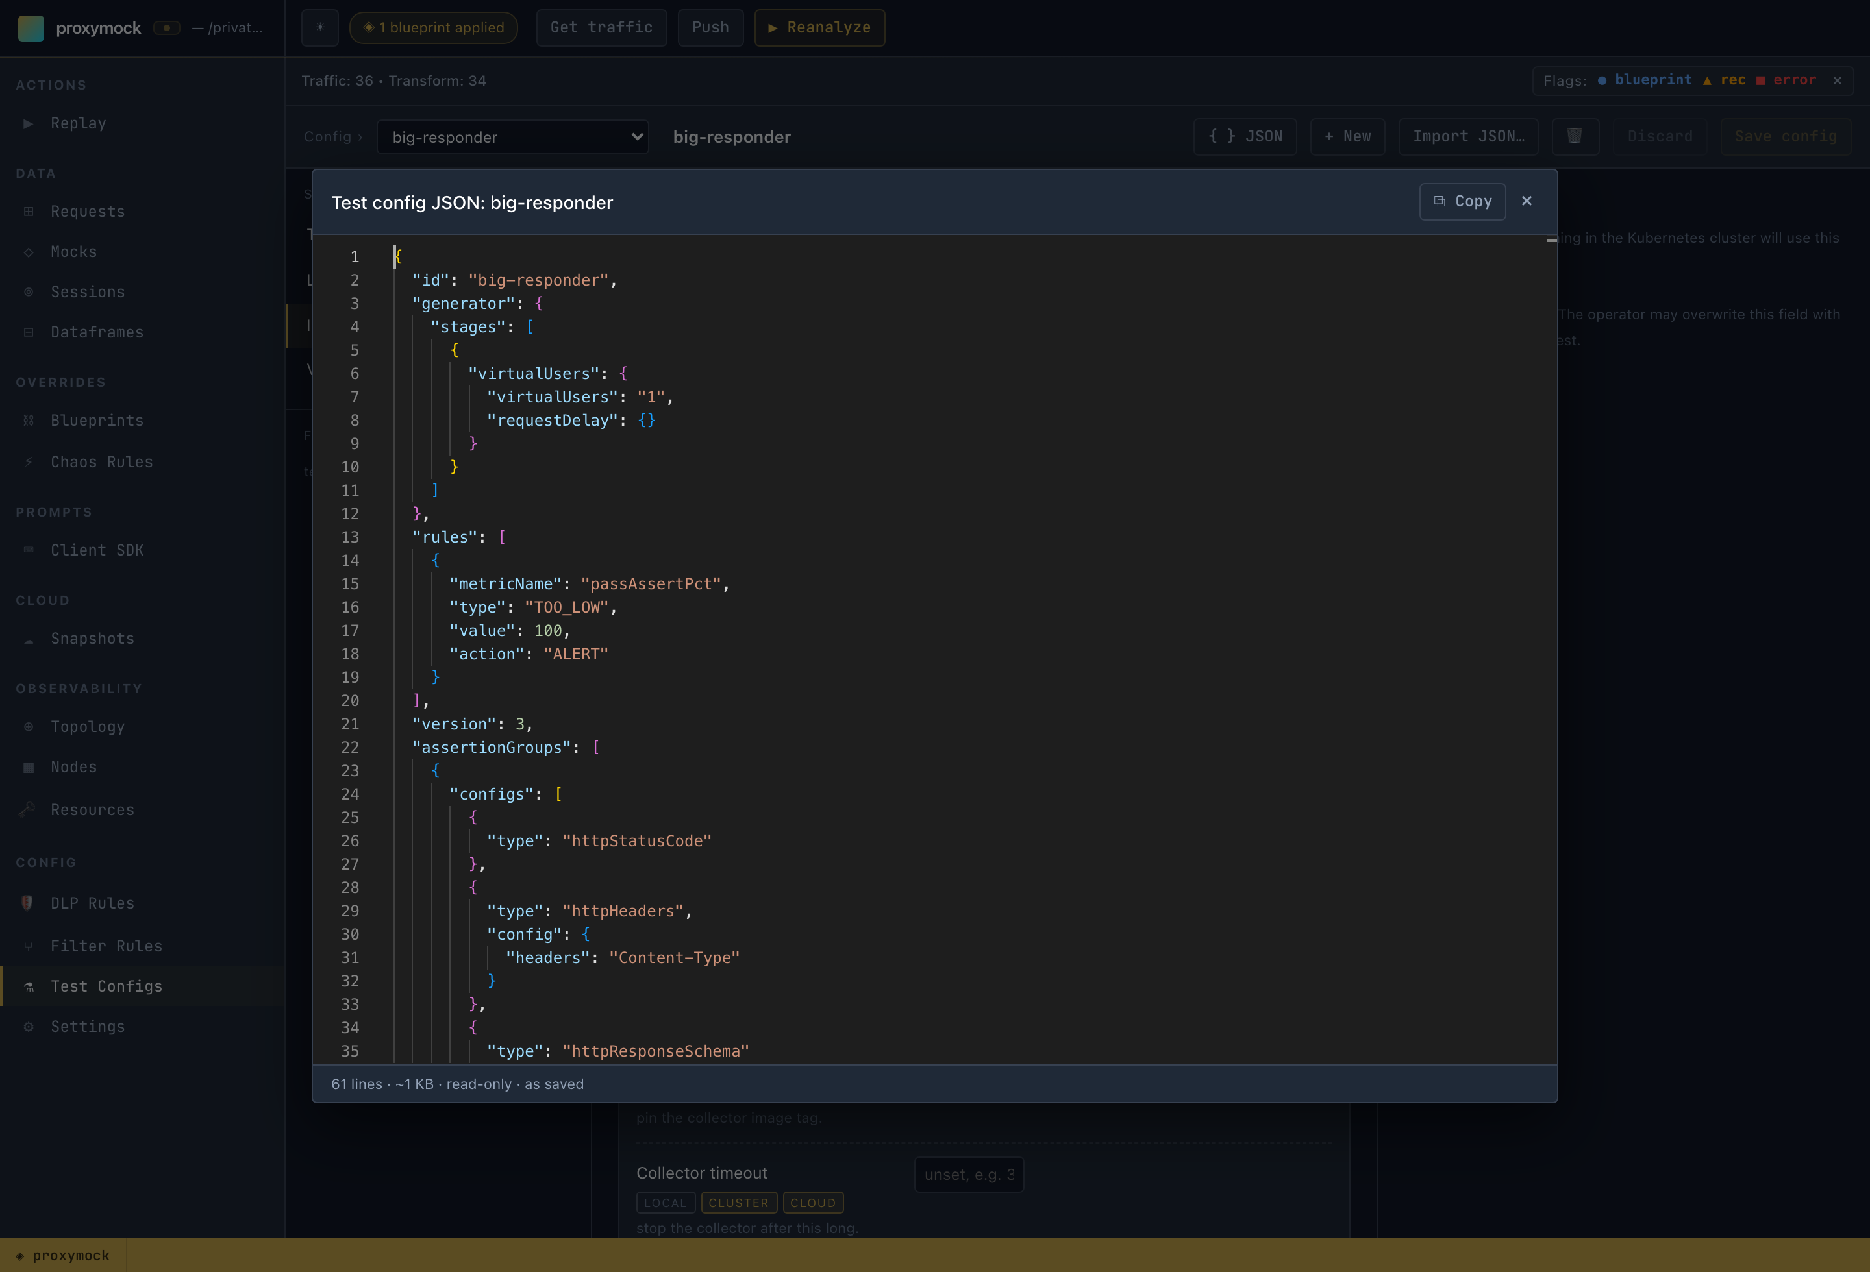Click the Push button
1870x1272 pixels.
(x=710, y=28)
